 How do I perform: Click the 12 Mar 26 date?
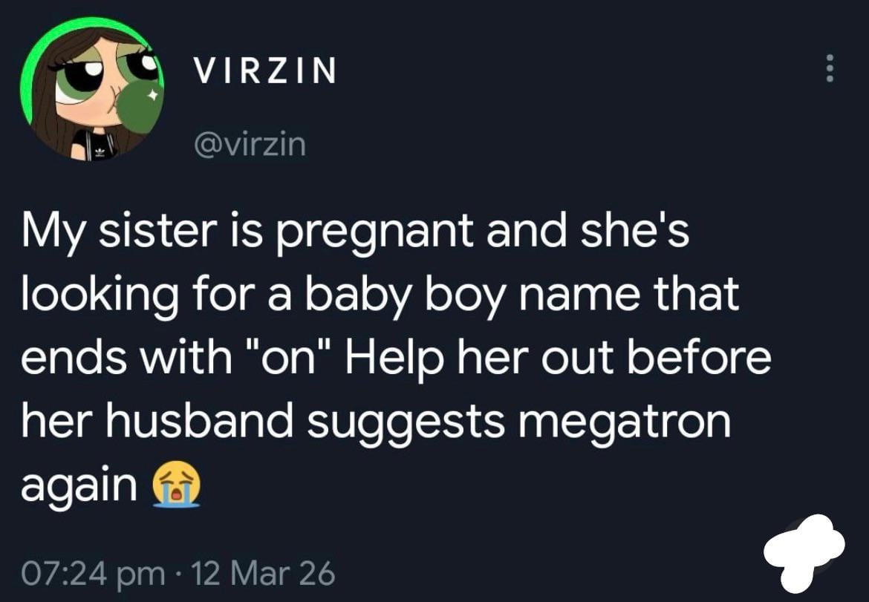click(264, 572)
